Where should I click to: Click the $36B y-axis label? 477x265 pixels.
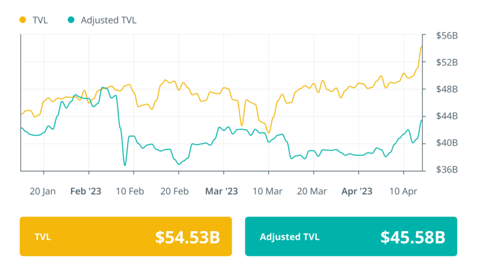click(x=447, y=170)
